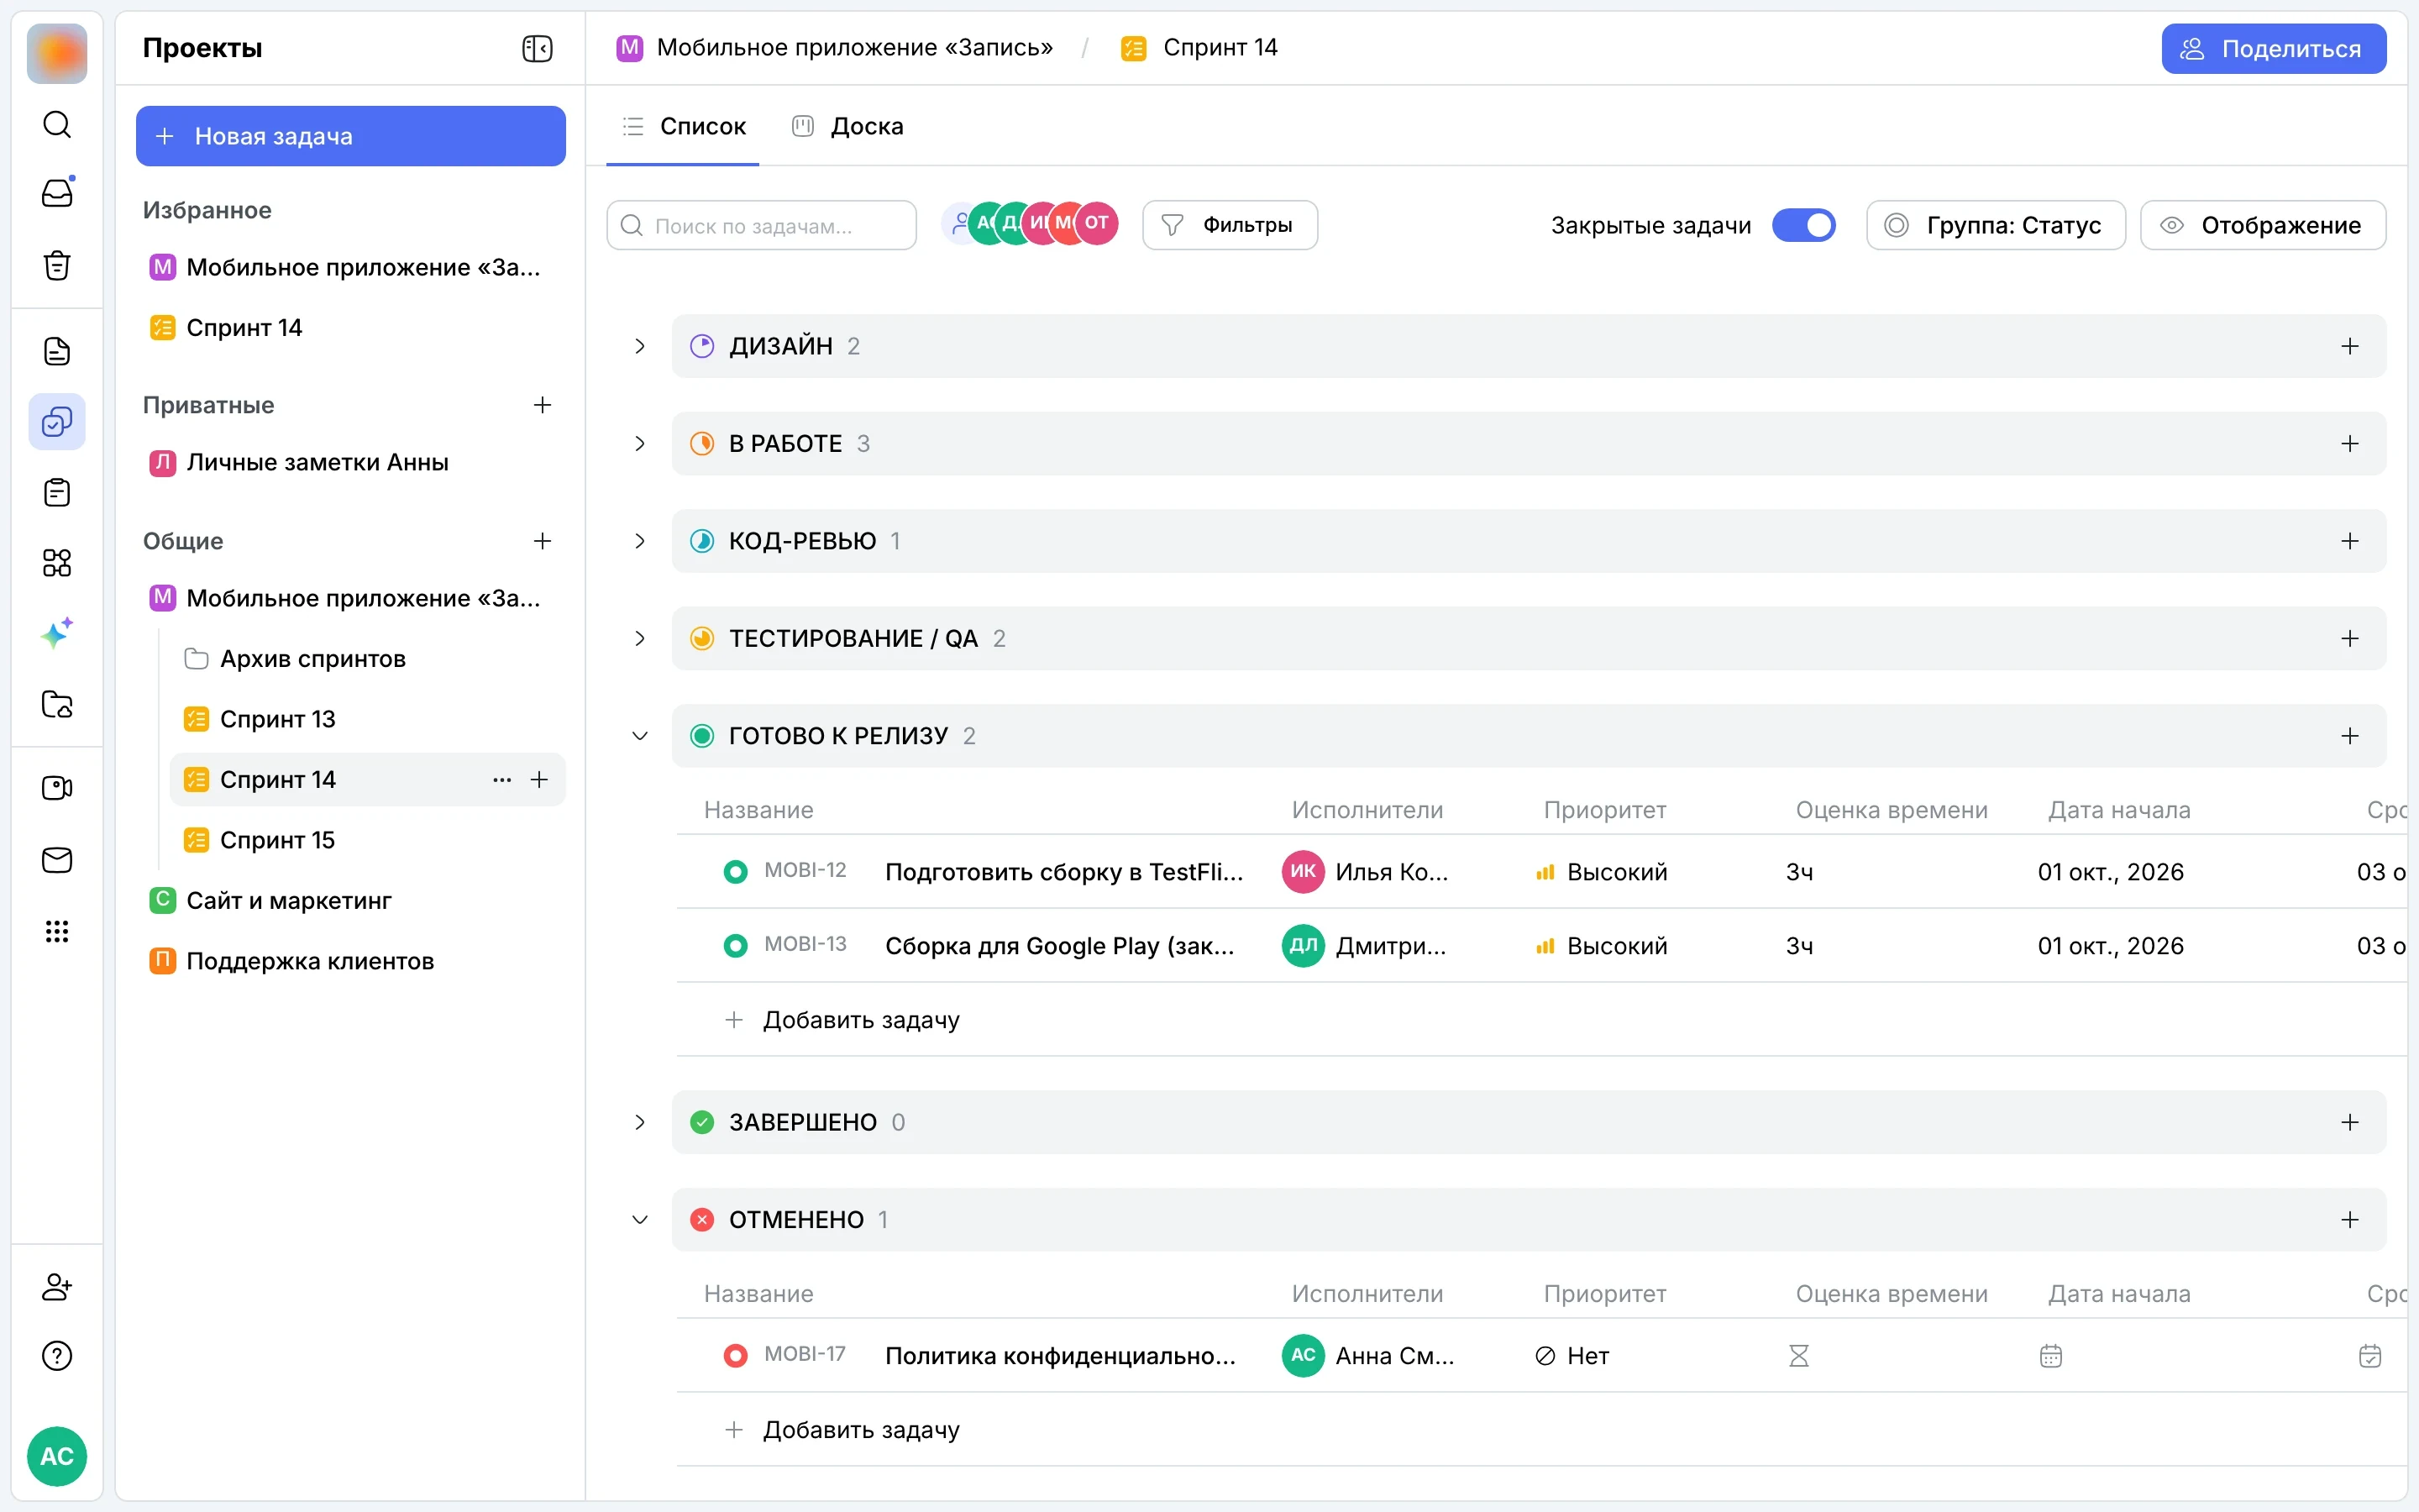Switch to the Доска tab
2419x1512 pixels.
847,126
